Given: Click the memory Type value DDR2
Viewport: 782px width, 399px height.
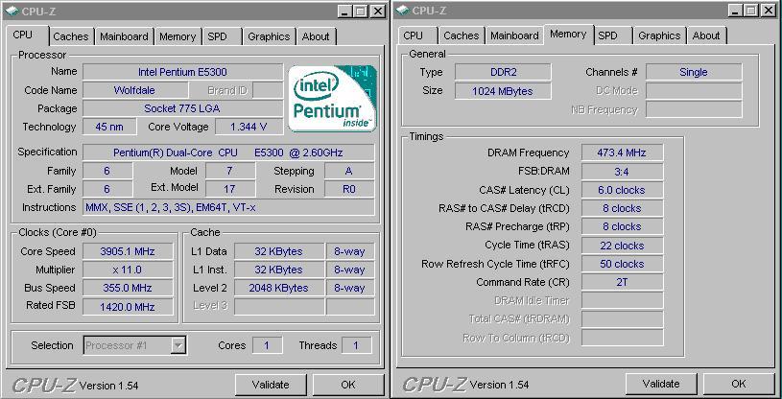Looking at the screenshot, I should (503, 72).
